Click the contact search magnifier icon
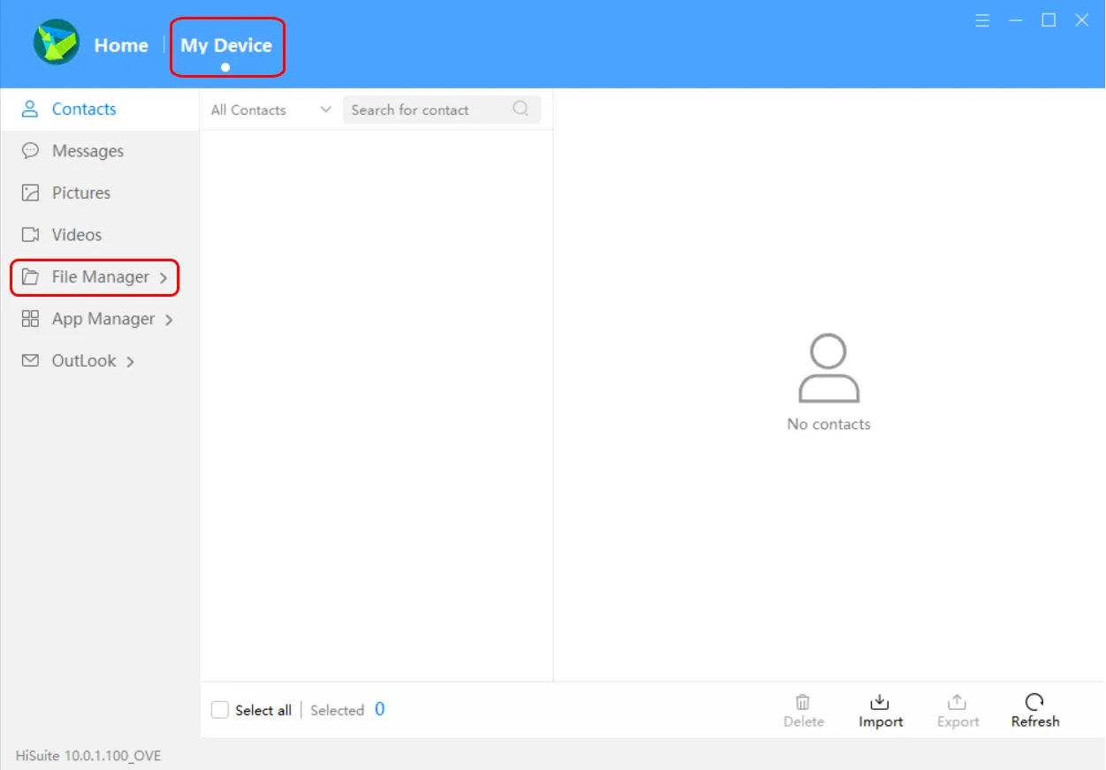The height and width of the screenshot is (770, 1106). coord(520,109)
